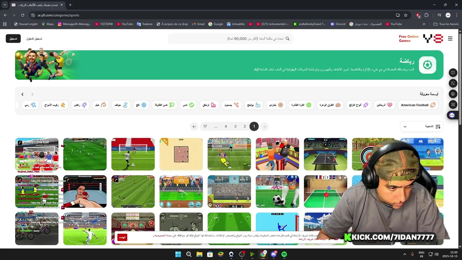This screenshot has width=462, height=260.
Task: Click the volume icon in the system tray
Action: 436,254
